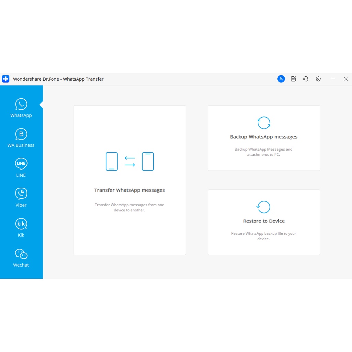Screen dimensions: 352x352
Task: Click the Backup circular arrows icon
Action: point(264,123)
